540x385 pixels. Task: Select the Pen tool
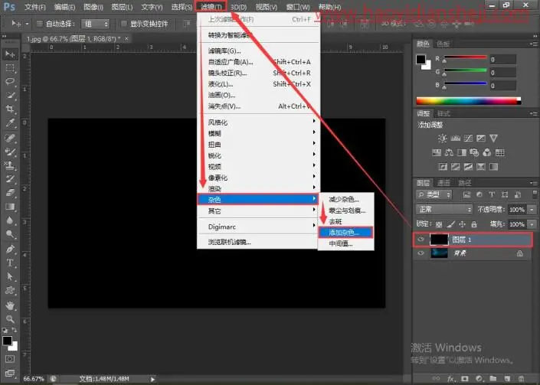pos(10,249)
